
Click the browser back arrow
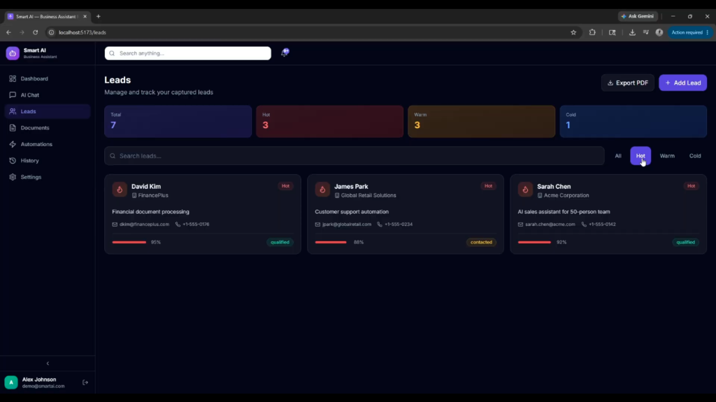(8, 32)
